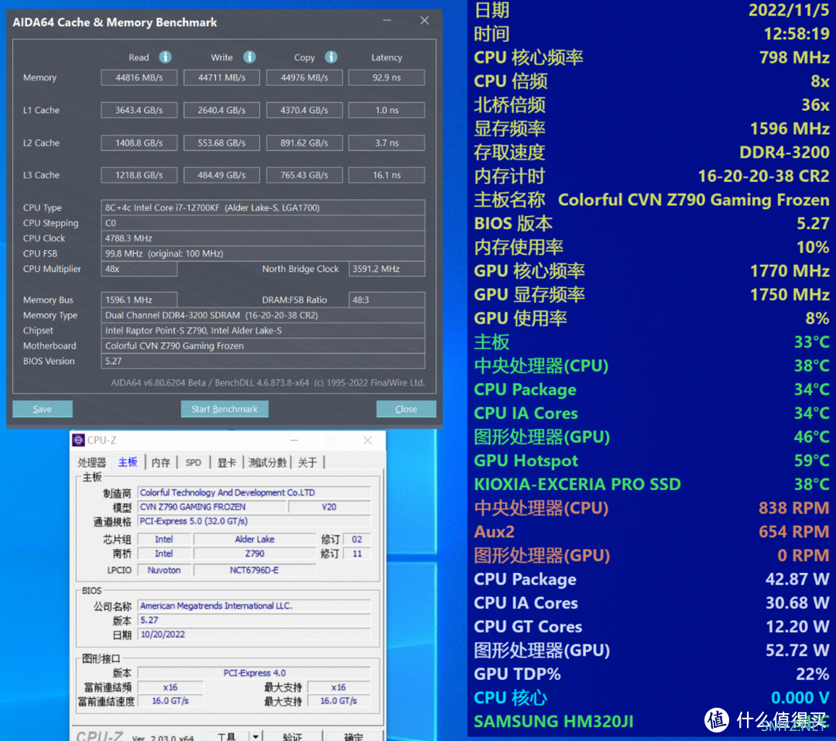Click the 确定 OK button in CPU-Z

[x=354, y=736]
